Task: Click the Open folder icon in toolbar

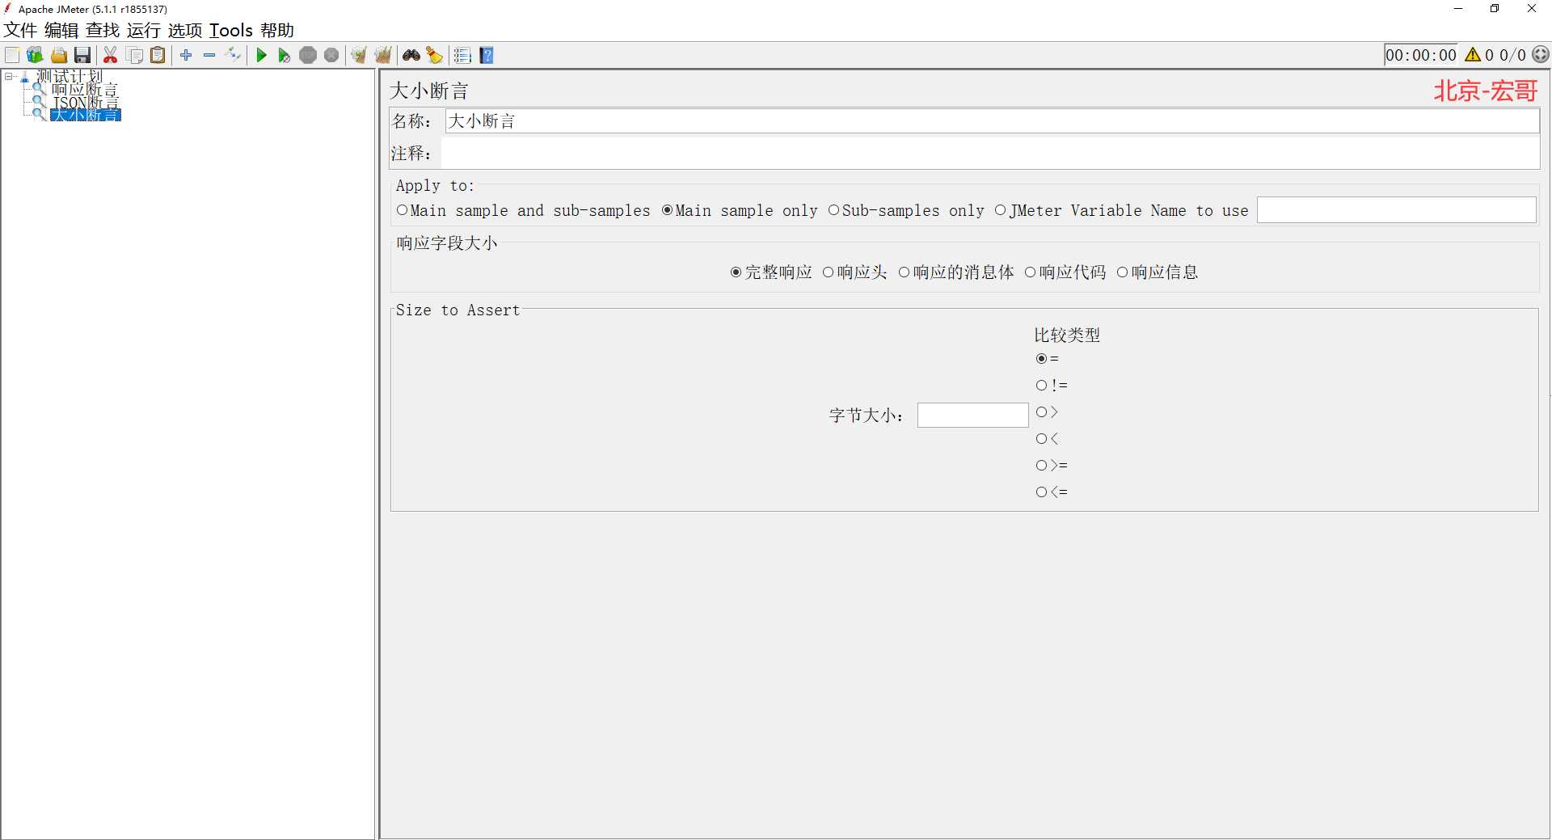Action: coord(59,55)
